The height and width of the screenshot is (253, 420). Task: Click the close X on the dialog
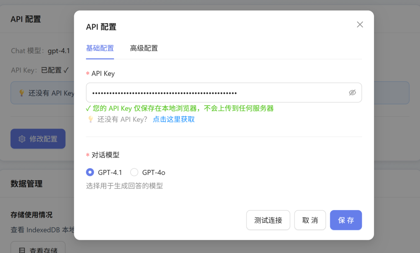[360, 24]
